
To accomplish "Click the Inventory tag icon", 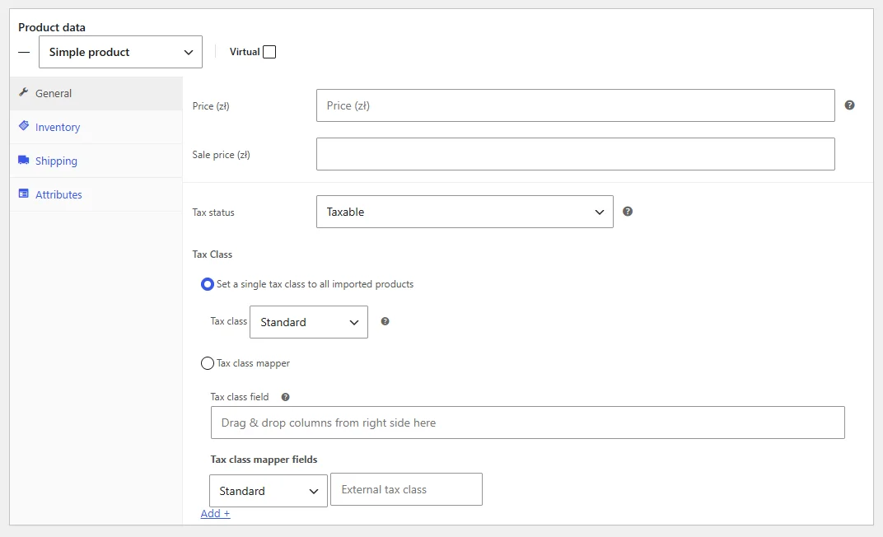I will pyautogui.click(x=24, y=125).
